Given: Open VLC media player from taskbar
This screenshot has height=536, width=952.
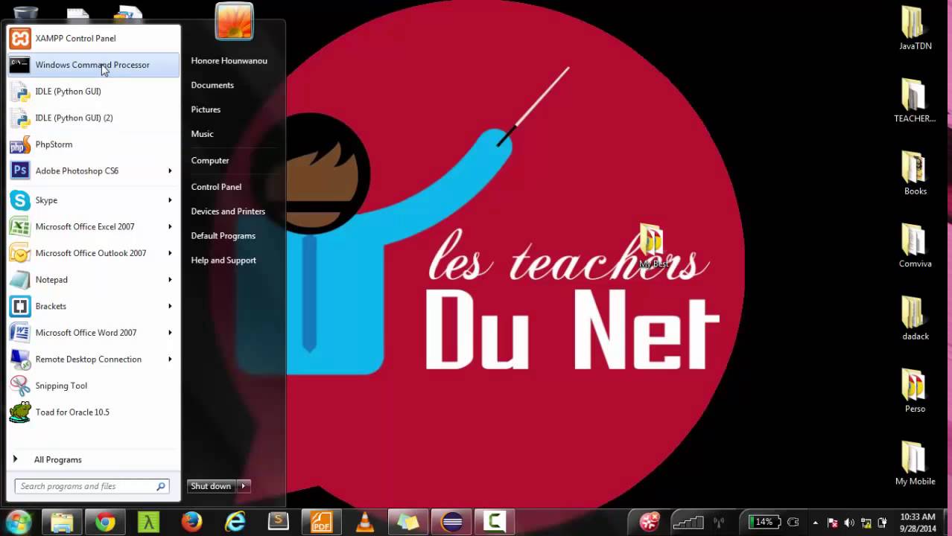Looking at the screenshot, I should coord(364,522).
